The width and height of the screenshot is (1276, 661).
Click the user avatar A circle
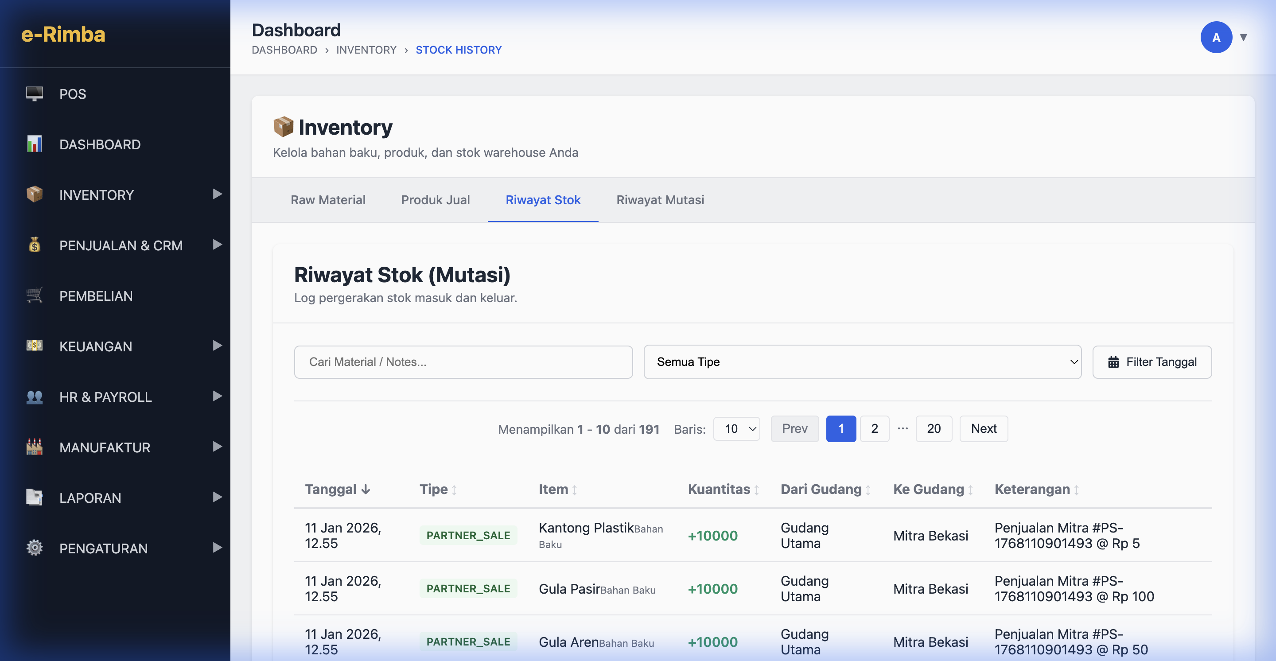1216,37
